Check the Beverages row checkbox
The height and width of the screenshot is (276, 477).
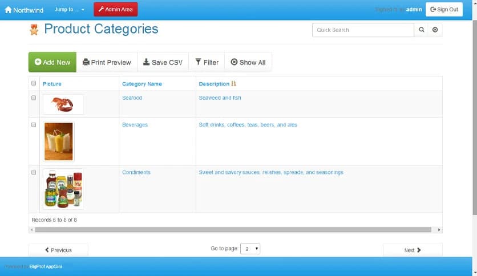pos(34,125)
